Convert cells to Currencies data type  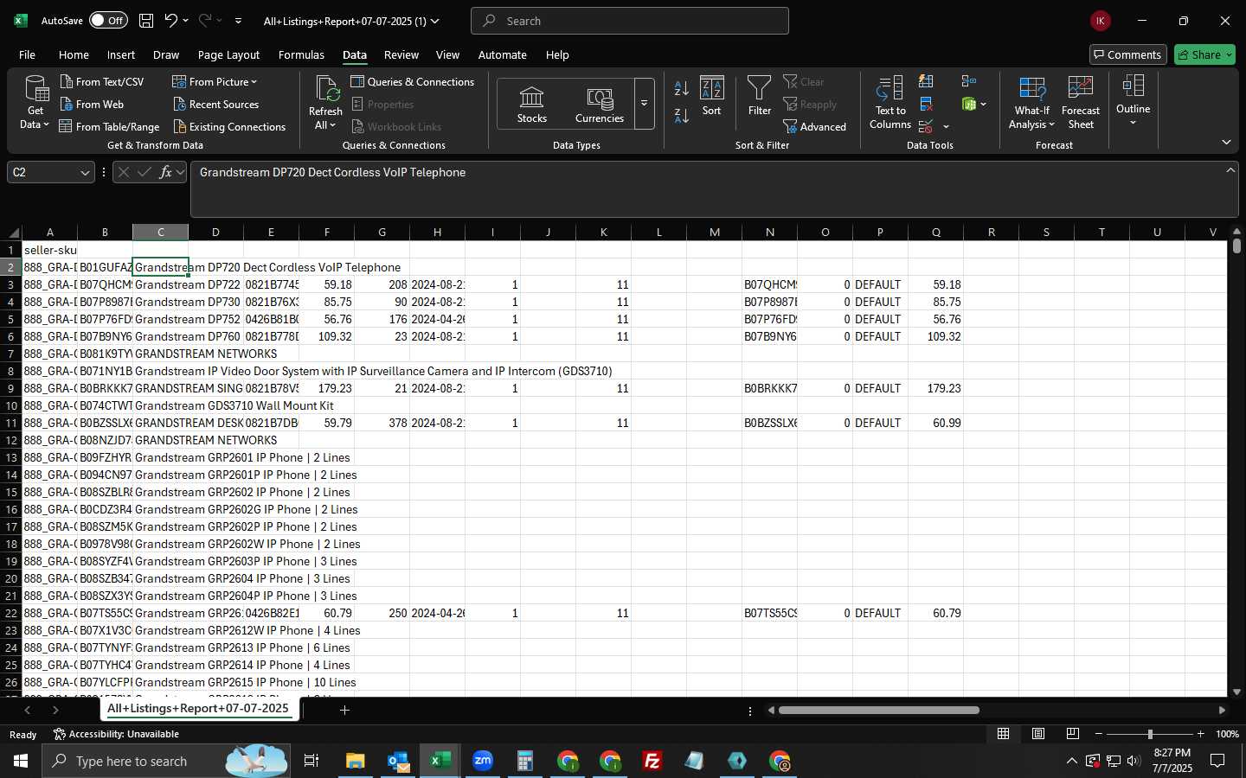[x=599, y=104]
